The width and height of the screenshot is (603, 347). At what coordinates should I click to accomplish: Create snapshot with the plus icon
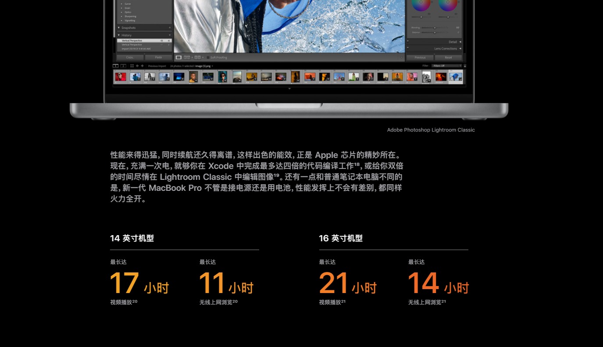pyautogui.click(x=170, y=28)
